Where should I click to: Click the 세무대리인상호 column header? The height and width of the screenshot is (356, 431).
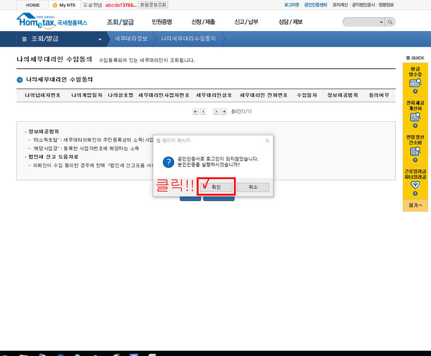214,95
